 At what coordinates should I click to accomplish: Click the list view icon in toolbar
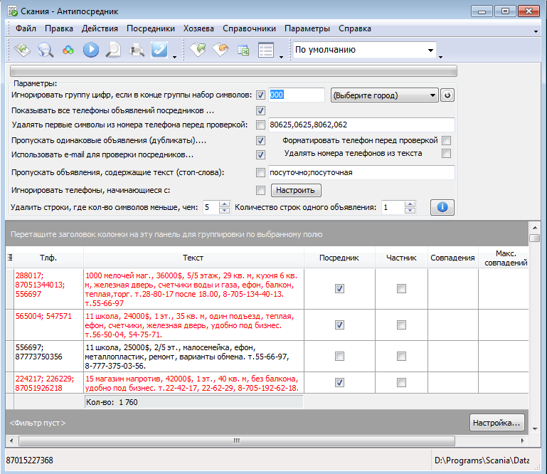pyautogui.click(x=266, y=50)
